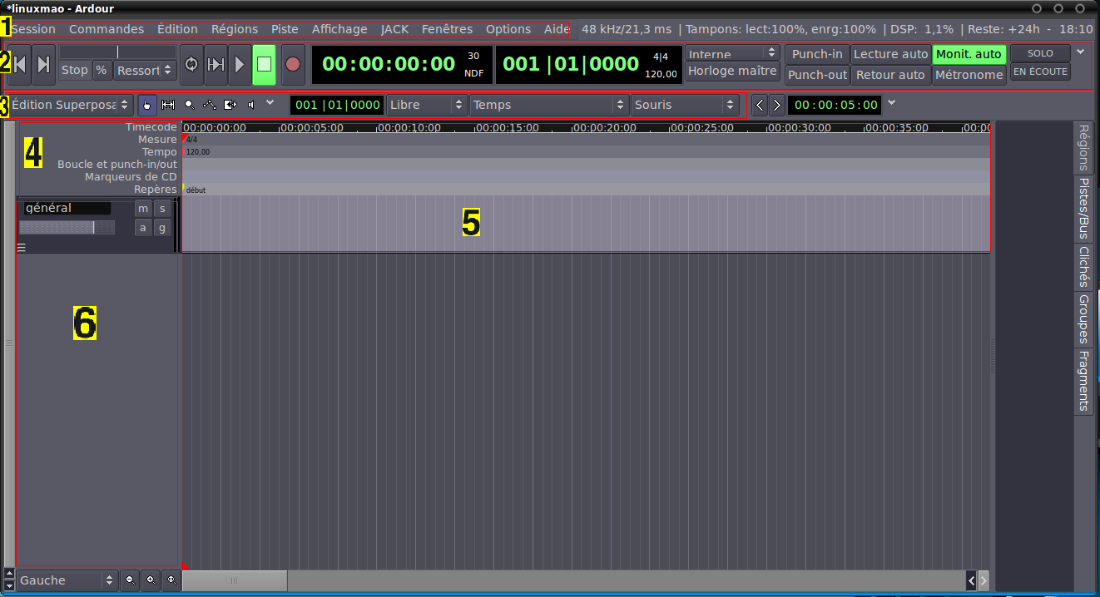Expand chevron after nudge clock
1100x597 pixels.
click(892, 102)
